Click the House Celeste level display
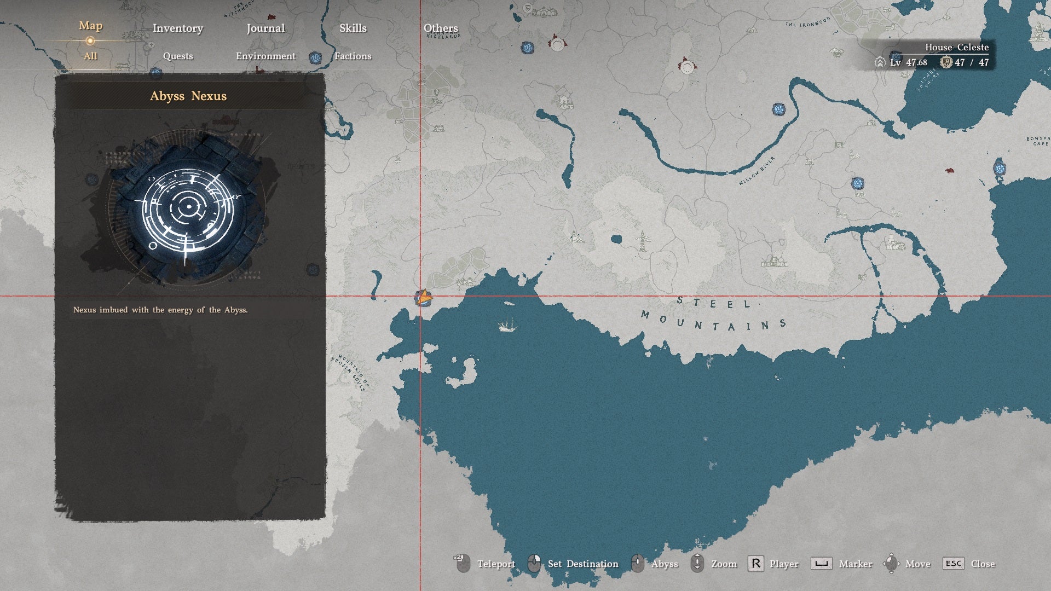The height and width of the screenshot is (591, 1051). point(909,62)
